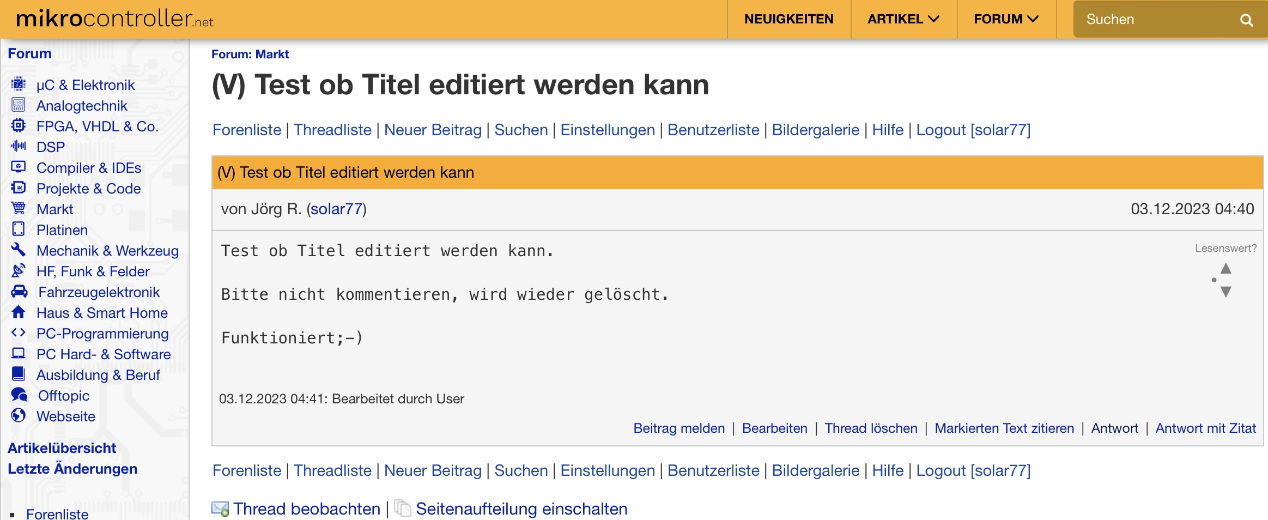Viewport: 1268px width, 520px height.
Task: Upvote the post as Lesenswert
Action: pos(1226,268)
